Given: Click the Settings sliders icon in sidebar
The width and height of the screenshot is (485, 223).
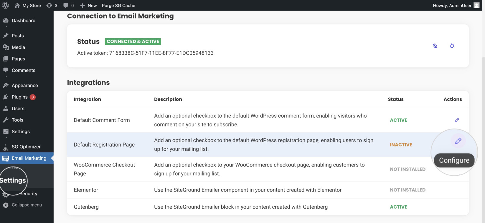Looking at the screenshot, I should [x=6, y=132].
